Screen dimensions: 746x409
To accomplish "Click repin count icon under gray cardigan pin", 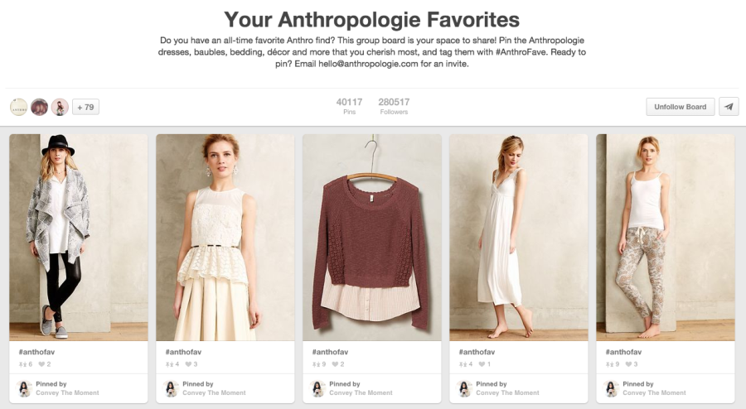I will point(22,364).
